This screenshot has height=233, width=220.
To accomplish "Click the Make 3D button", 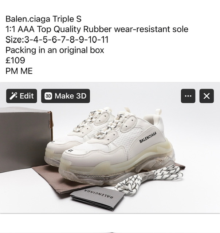I will tap(66, 96).
